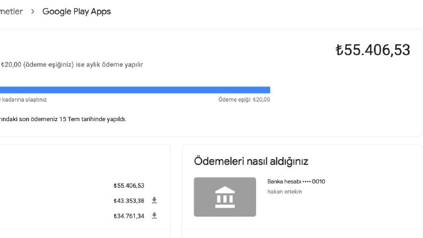
Task: Click the breadcrumb chevron separator
Action: click(x=33, y=12)
